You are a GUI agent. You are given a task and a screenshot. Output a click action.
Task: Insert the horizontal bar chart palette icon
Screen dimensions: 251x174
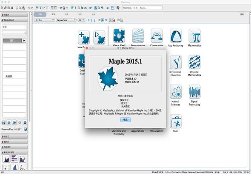14,159
